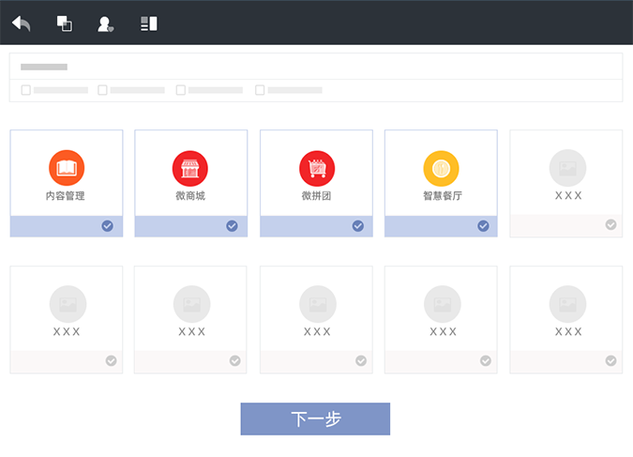Screen dimensions: 633x457
Task: Open the user account icon in toolbar
Action: point(106,23)
